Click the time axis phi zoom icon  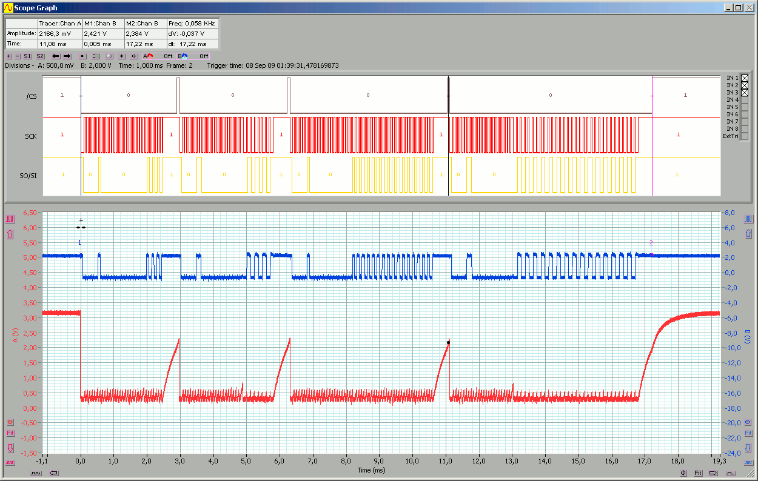(x=684, y=473)
